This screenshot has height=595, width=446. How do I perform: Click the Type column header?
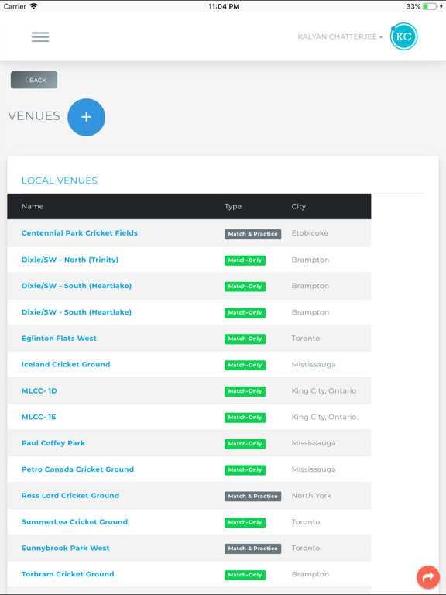[x=233, y=206]
